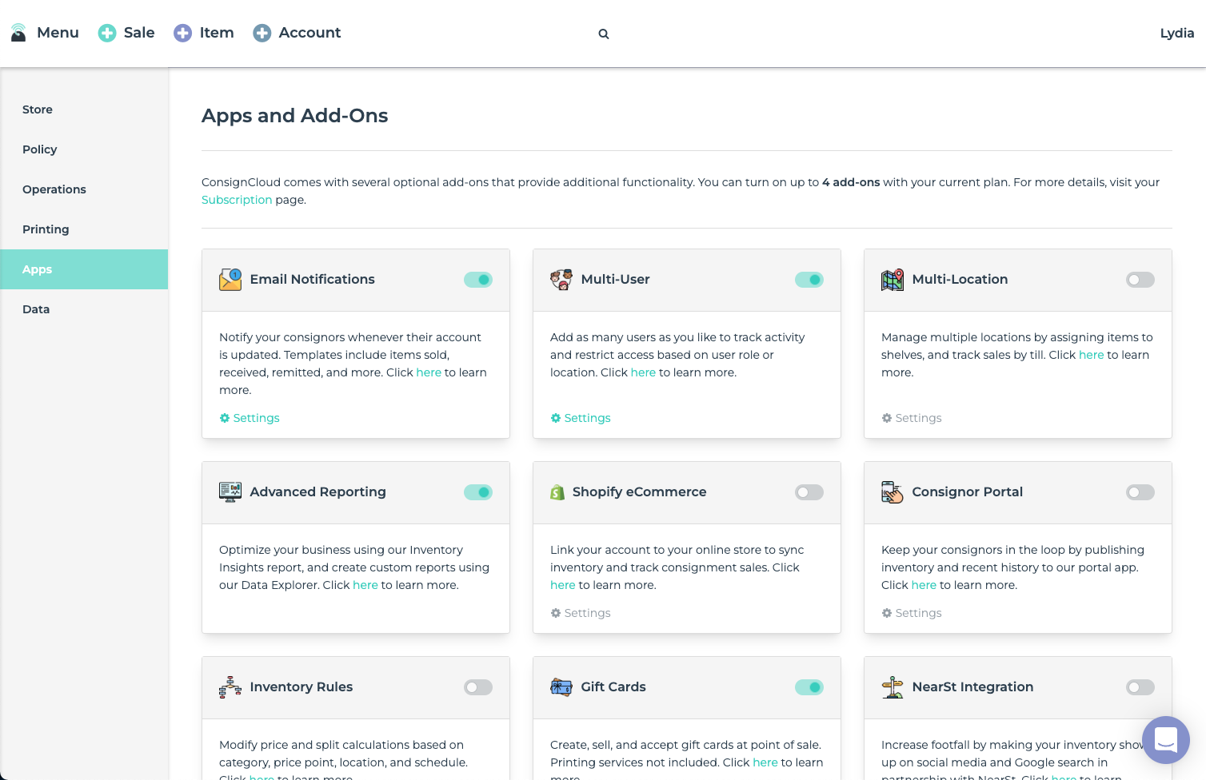The image size is (1206, 780).
Task: Turn on Shopify eCommerce toggle
Action: tap(809, 492)
